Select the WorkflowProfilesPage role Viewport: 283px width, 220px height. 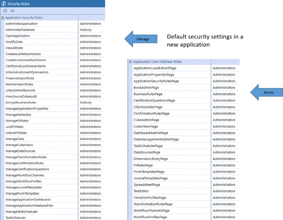(x=150, y=217)
